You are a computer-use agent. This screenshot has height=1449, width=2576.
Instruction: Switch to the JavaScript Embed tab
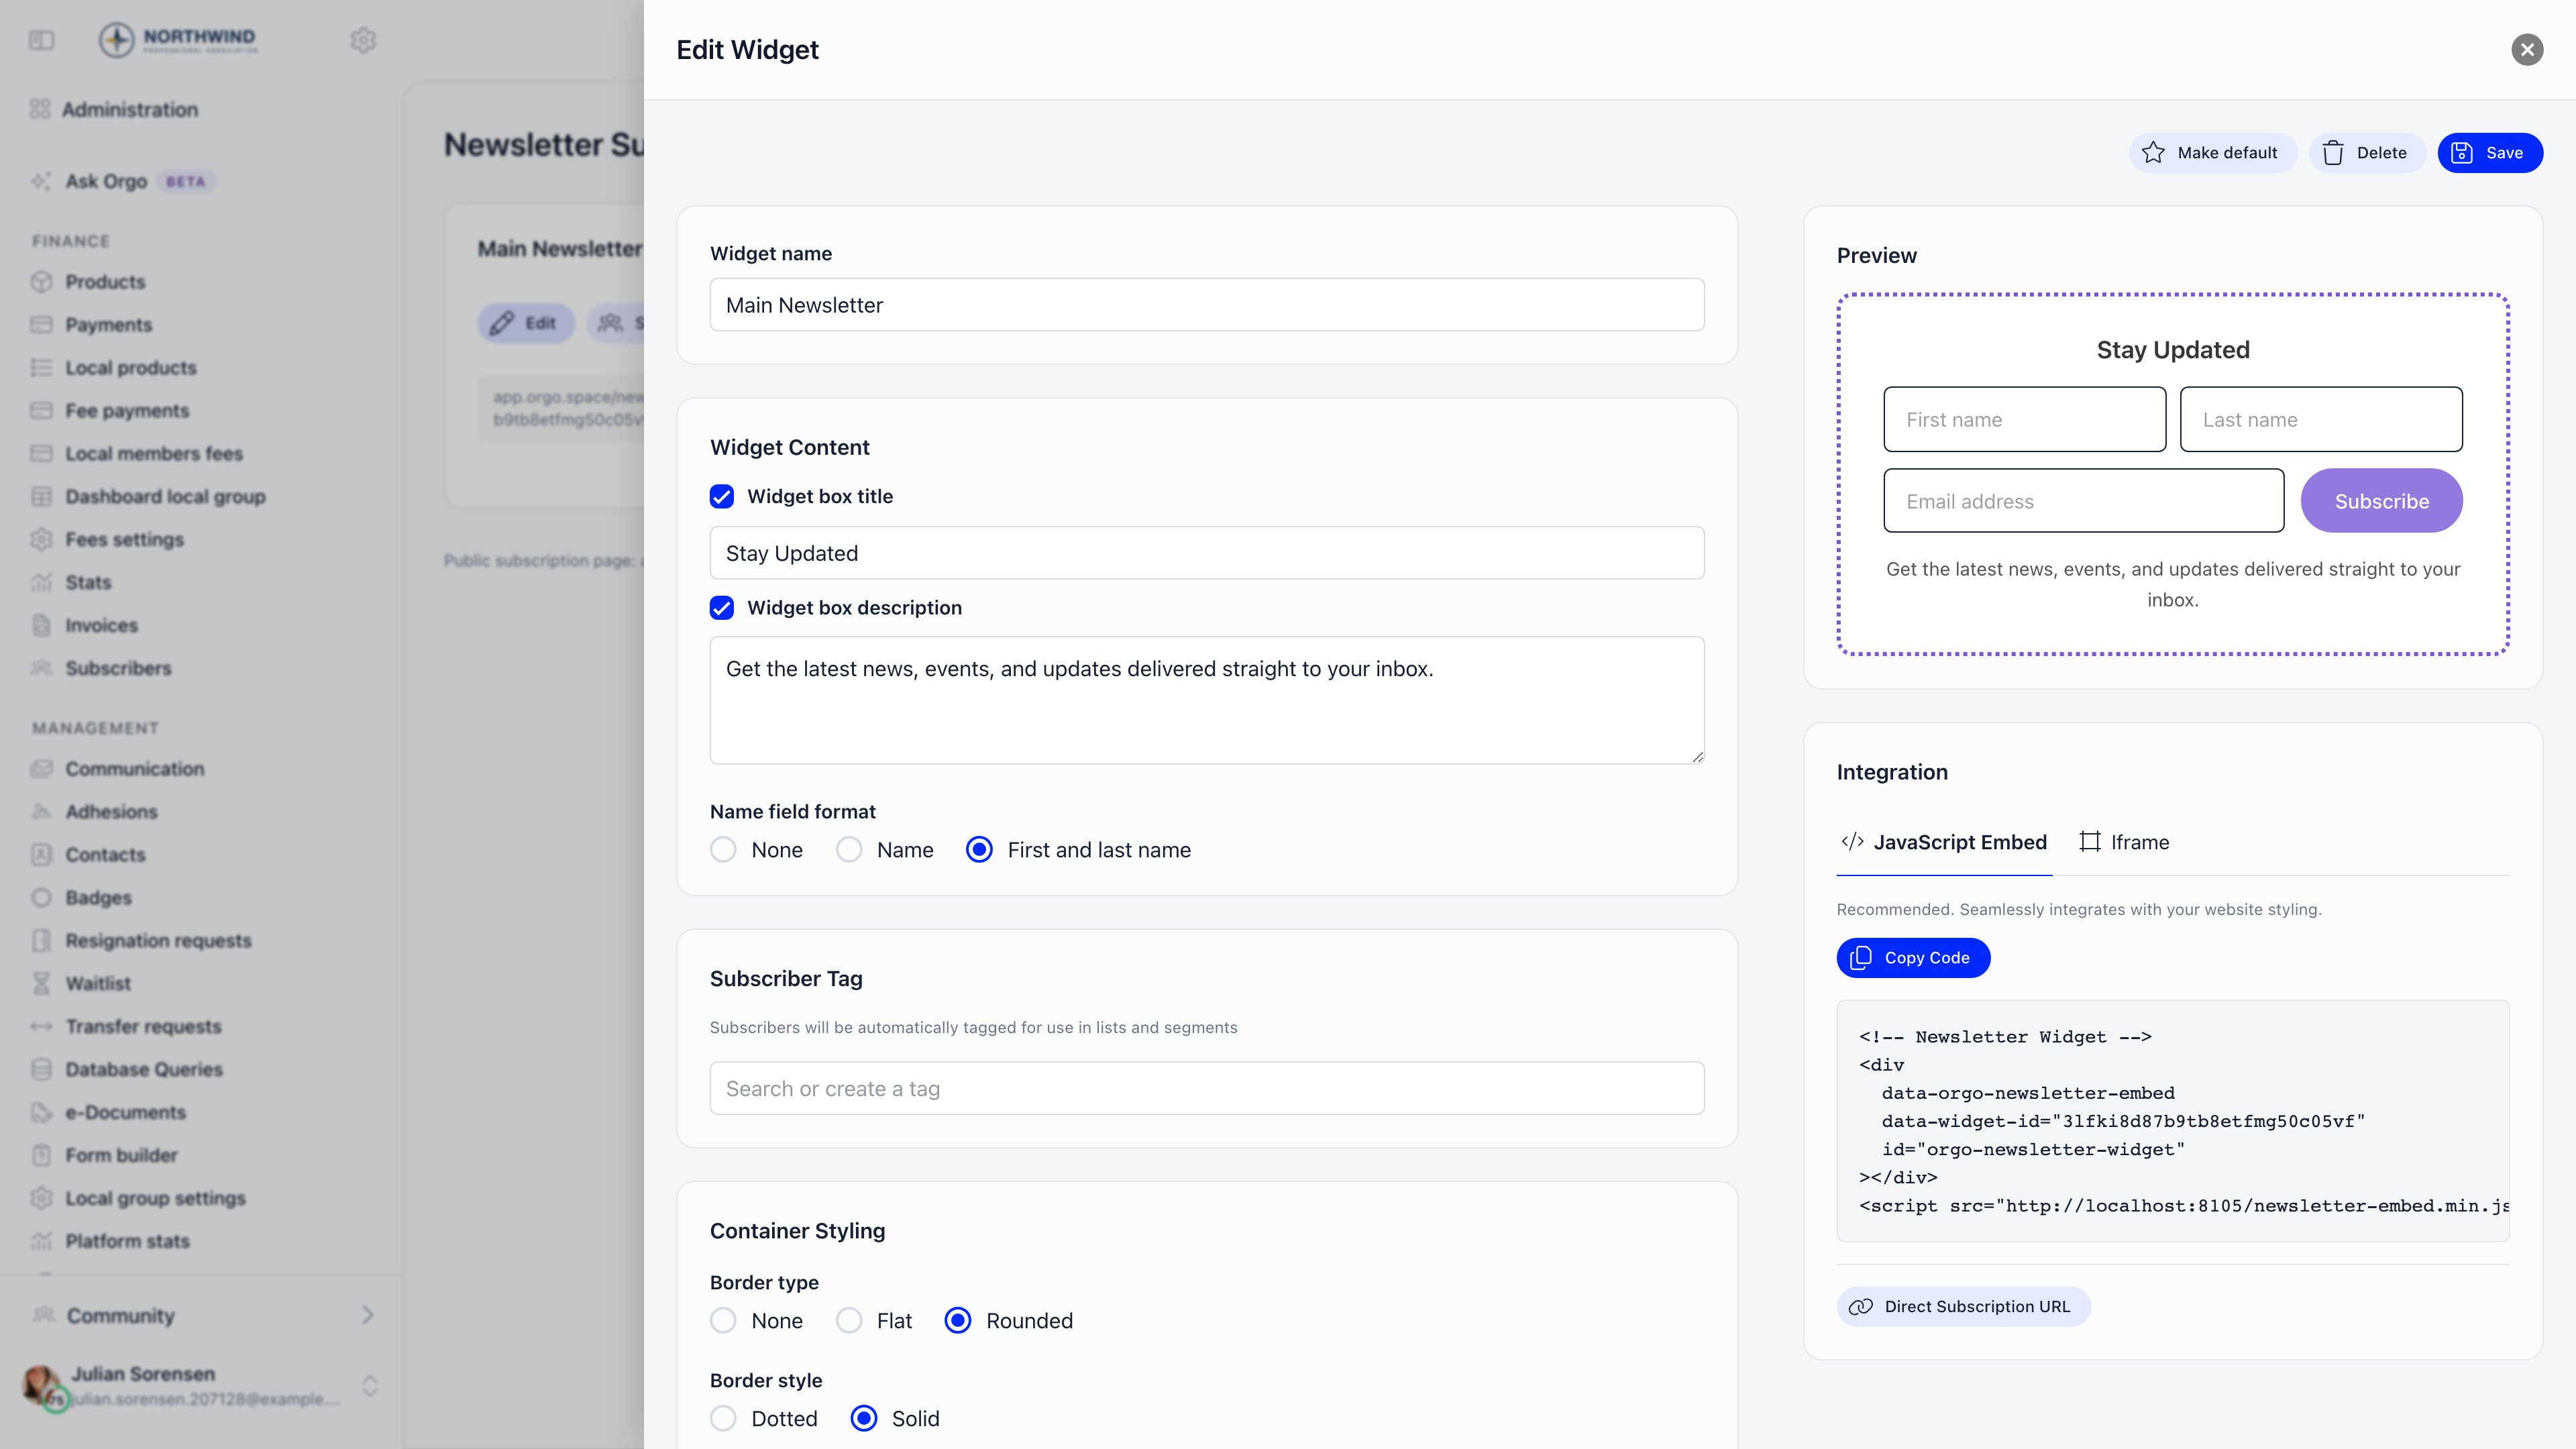tap(1944, 842)
